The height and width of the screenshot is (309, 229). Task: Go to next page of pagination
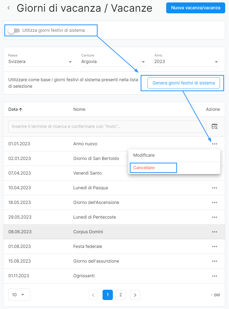click(135, 295)
